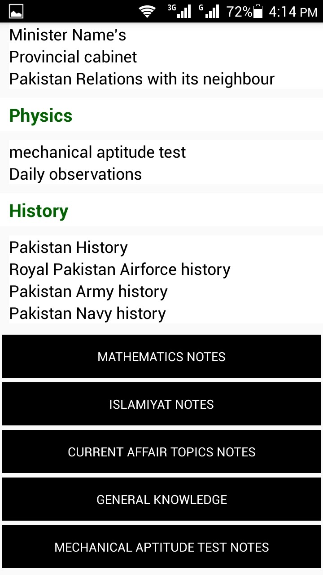Tap the 3G signal strength icon
Image resolution: width=323 pixels, height=575 pixels.
tap(179, 11)
